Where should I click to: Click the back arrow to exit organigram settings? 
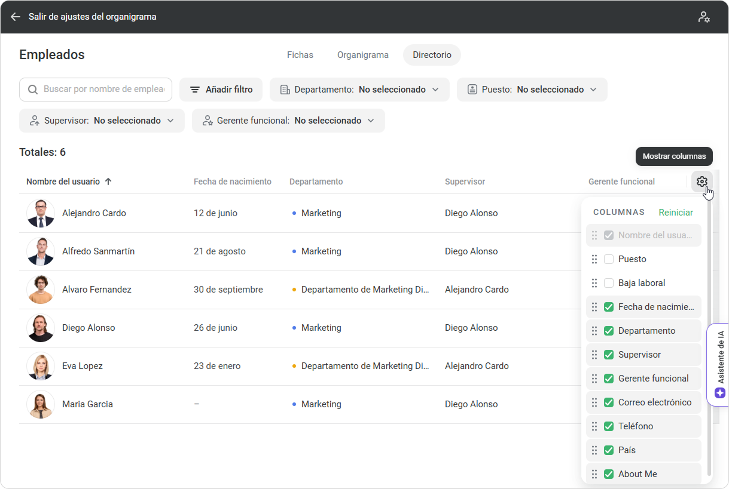(x=16, y=17)
